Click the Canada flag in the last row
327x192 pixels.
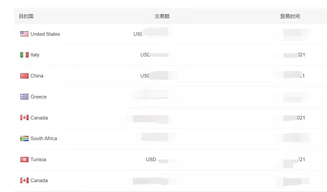[x=24, y=181]
